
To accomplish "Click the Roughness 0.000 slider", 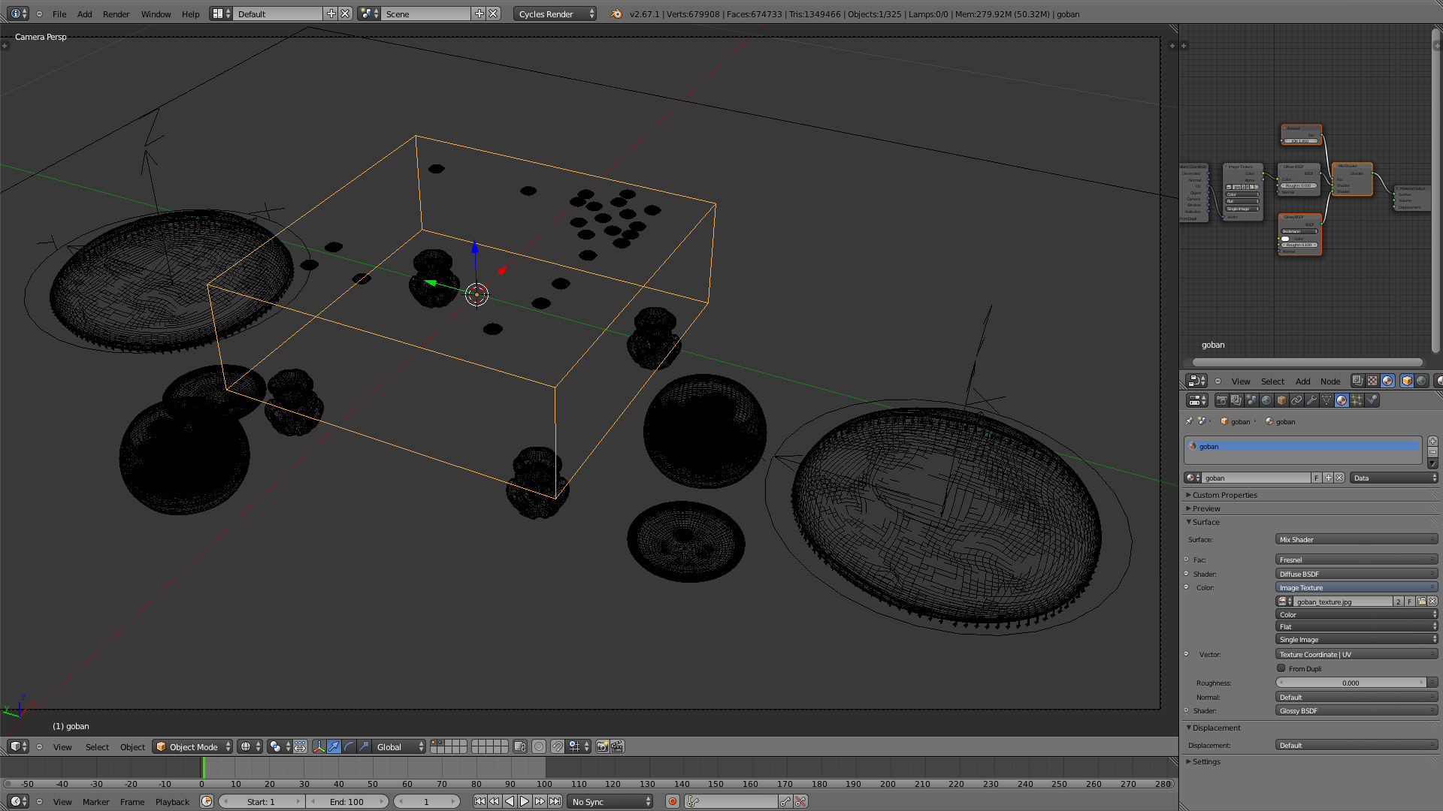I will (x=1351, y=683).
